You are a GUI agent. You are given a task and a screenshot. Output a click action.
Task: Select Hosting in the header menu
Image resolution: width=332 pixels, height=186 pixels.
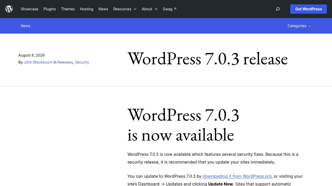click(x=87, y=9)
